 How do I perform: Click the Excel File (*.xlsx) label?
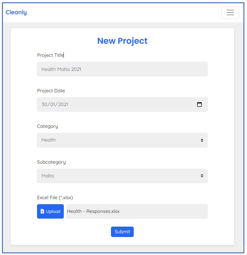click(57, 198)
